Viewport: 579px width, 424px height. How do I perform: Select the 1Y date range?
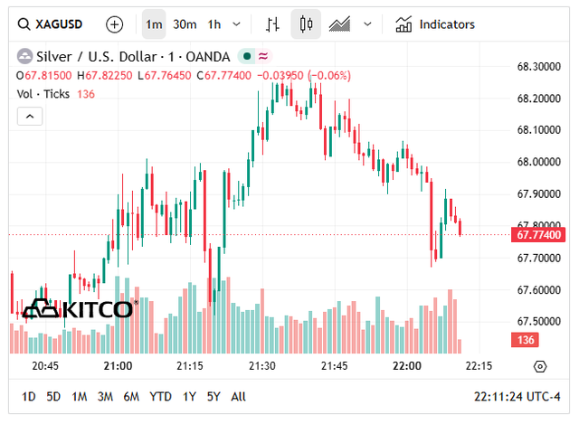tap(189, 397)
